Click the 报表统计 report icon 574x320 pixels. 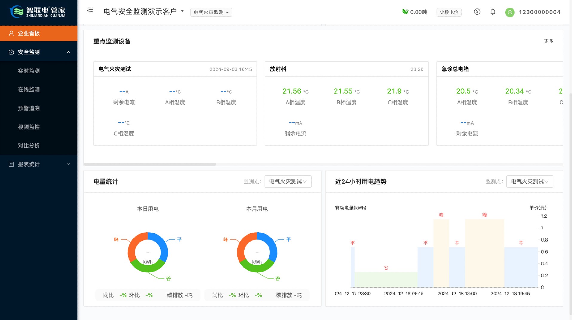(x=11, y=164)
